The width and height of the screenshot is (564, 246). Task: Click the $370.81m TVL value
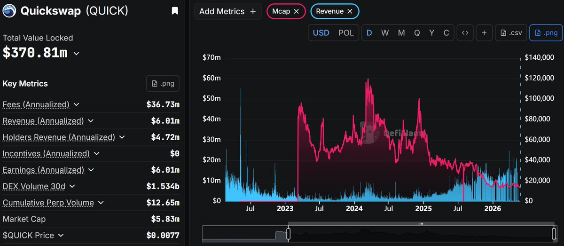tap(35, 53)
